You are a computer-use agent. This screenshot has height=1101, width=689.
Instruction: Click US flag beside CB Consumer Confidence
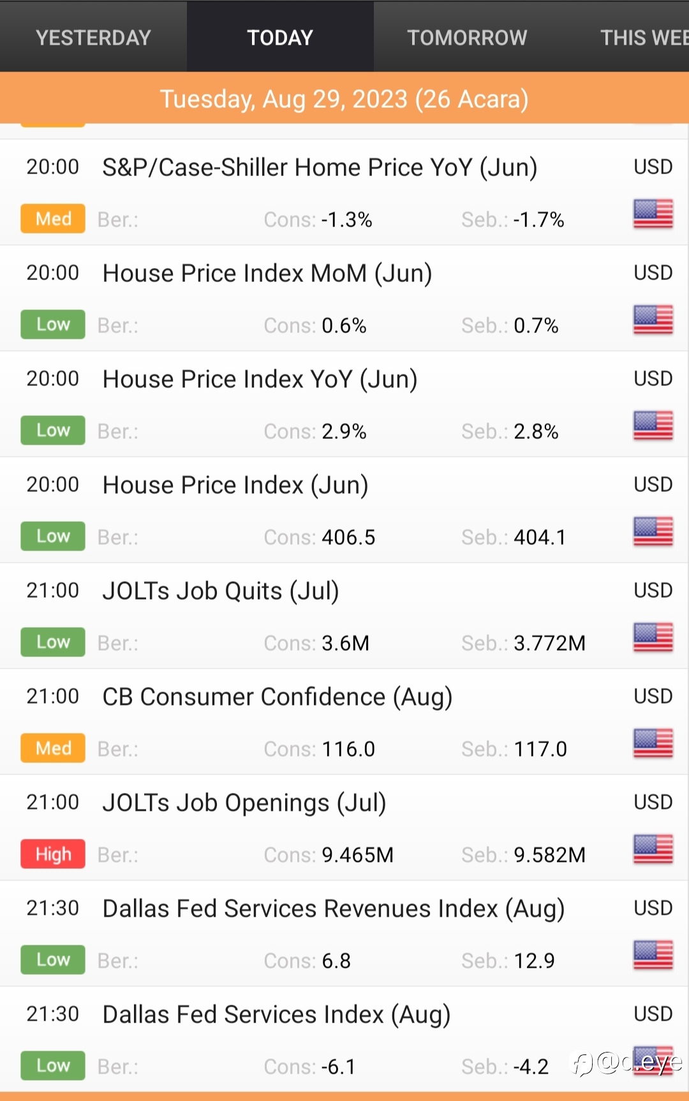pos(653,744)
